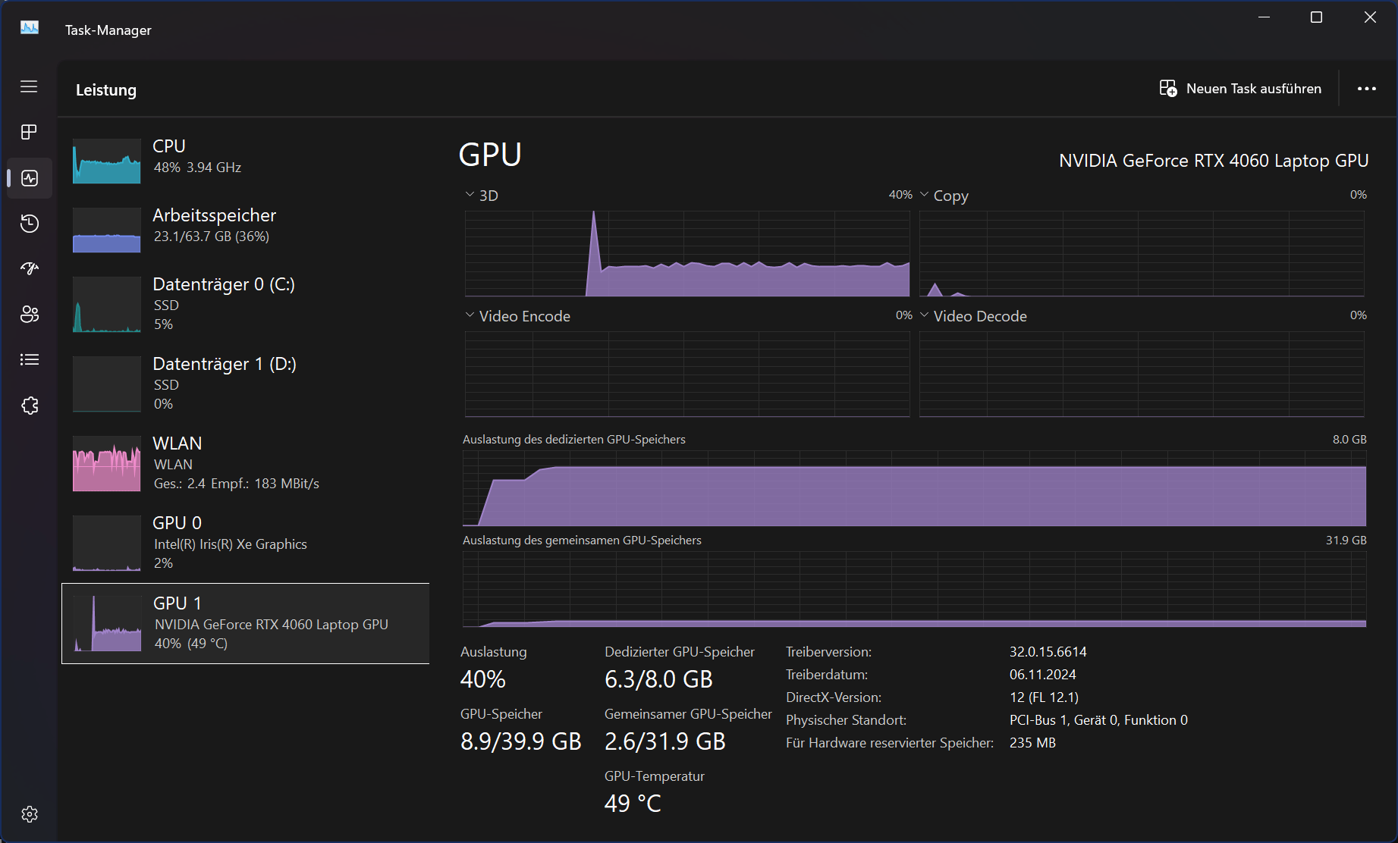
Task: Open the App history page icon
Action: (29, 224)
